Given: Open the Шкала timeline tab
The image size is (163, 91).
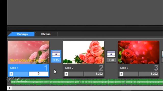Looking at the screenshot, I should click(x=46, y=34).
